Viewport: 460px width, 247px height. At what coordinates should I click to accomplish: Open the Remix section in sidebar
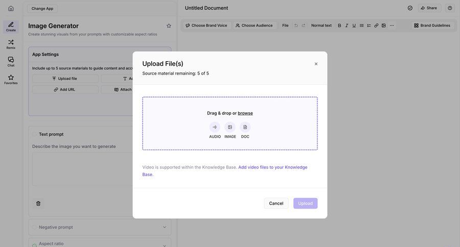tap(11, 44)
